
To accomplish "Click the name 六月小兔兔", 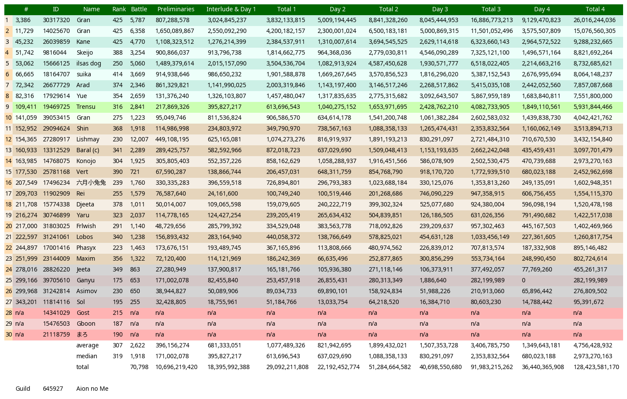I will click(91, 183).
